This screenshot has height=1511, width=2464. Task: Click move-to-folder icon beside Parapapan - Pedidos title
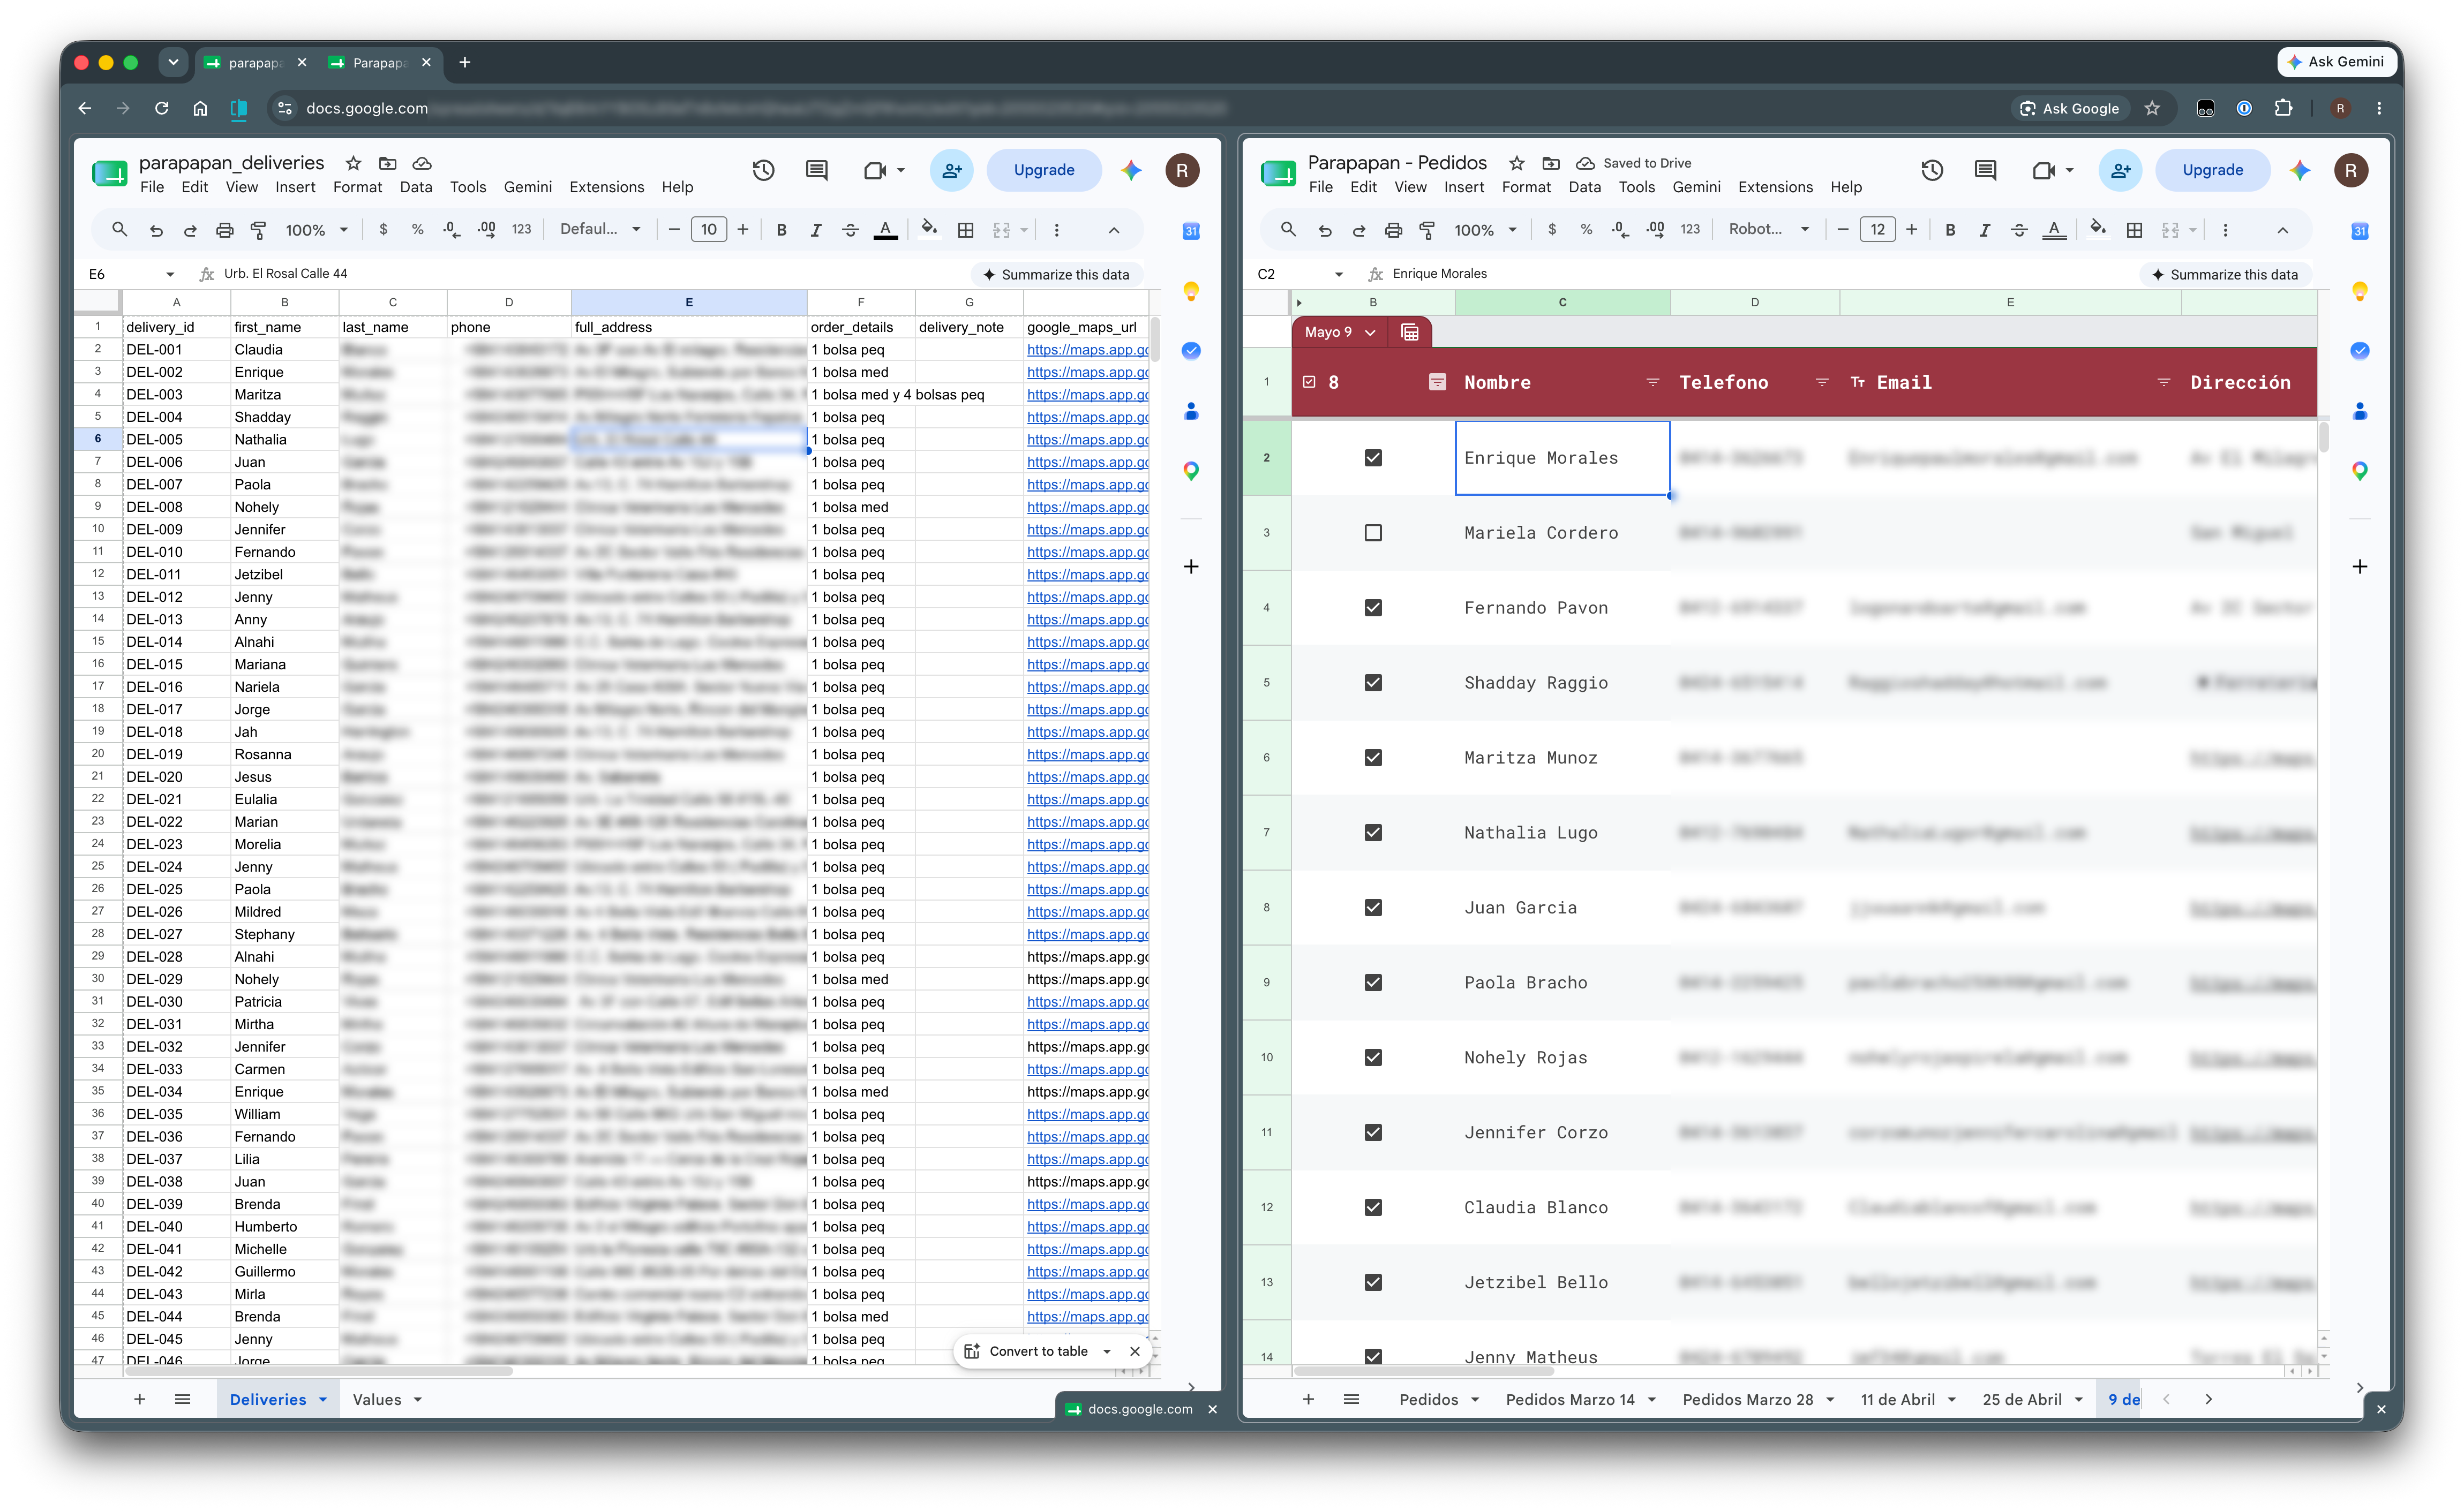click(x=1550, y=163)
